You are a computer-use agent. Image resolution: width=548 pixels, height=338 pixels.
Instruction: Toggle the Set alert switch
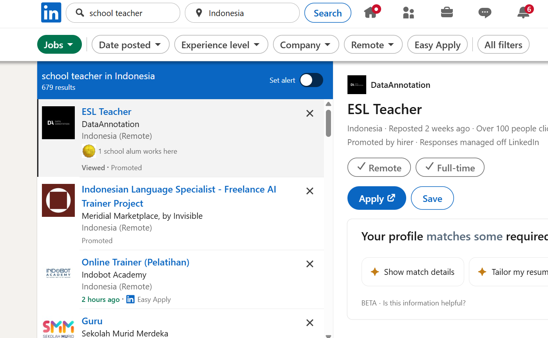click(x=311, y=80)
